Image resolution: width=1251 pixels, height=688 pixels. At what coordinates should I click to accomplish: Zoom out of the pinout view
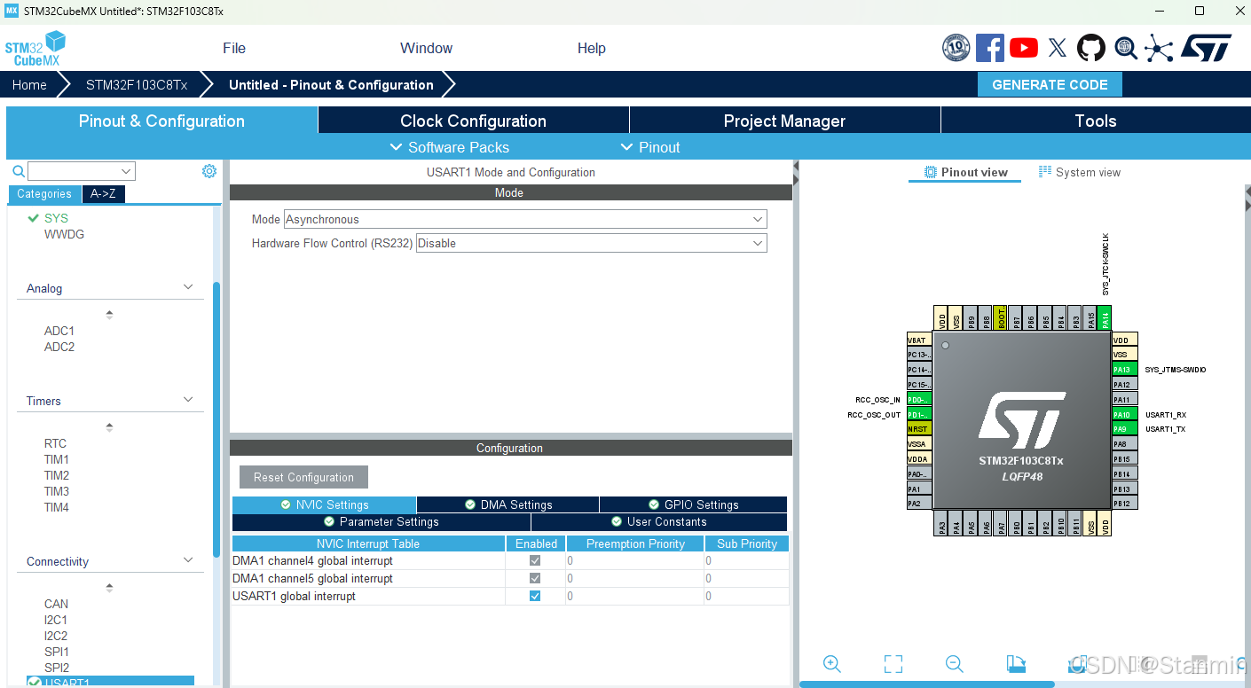[x=954, y=664]
